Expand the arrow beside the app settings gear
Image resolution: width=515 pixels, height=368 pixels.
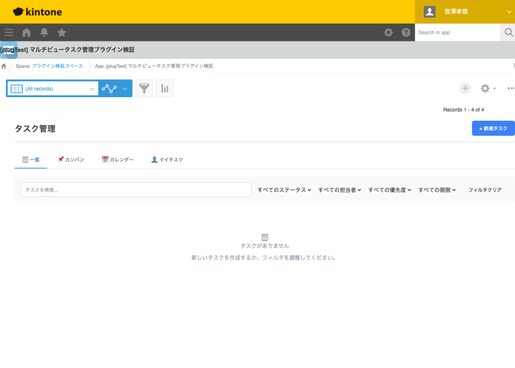click(494, 88)
